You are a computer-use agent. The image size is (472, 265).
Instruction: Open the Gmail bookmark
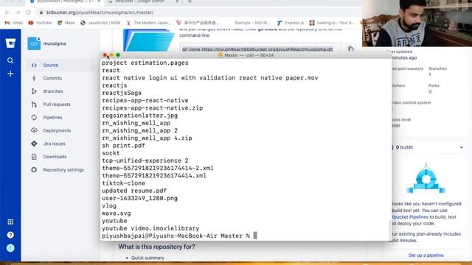click(x=14, y=23)
